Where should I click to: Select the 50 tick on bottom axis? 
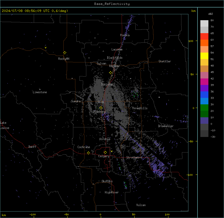(x=134, y=214)
